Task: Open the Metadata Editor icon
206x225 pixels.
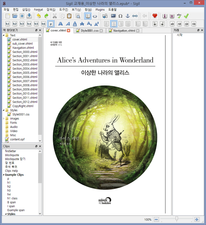Action: point(165,16)
